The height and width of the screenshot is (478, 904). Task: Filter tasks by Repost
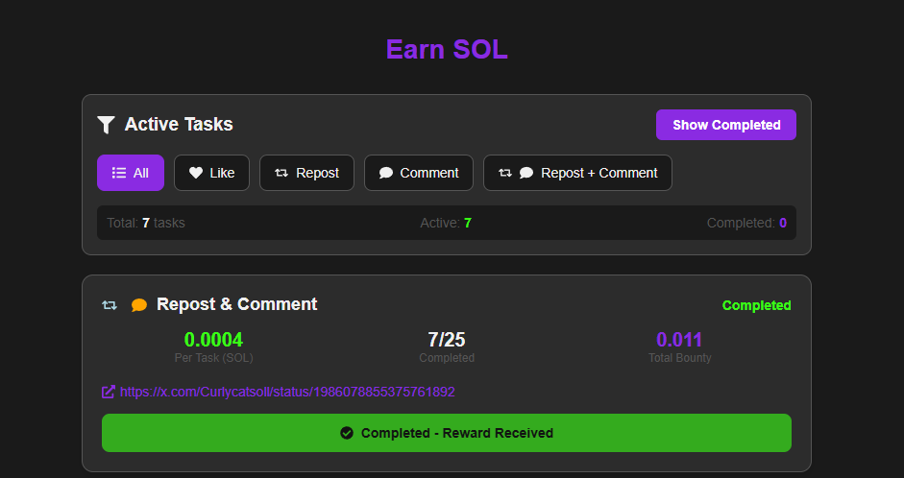click(x=306, y=173)
